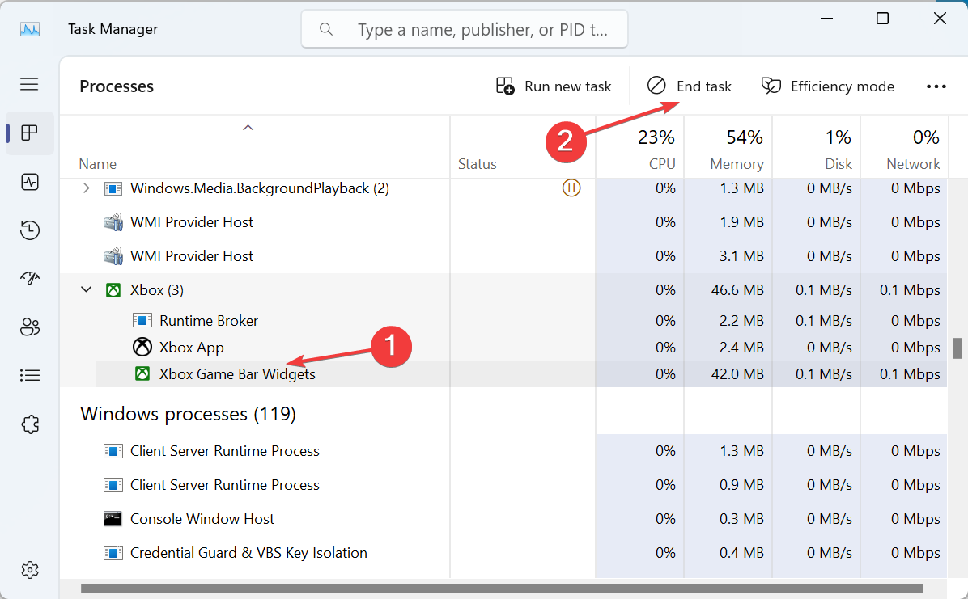Image resolution: width=968 pixels, height=599 pixels.
Task: Click the End task circle icon
Action: 656,85
